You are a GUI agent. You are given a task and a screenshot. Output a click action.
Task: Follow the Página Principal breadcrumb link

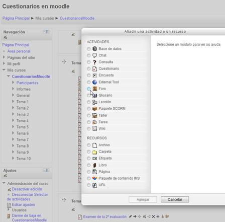pos(16,18)
